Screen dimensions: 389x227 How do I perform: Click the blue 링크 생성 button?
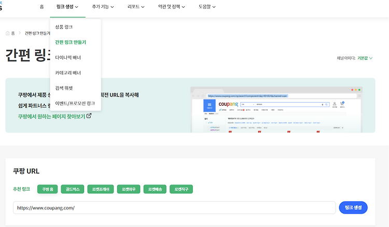pyautogui.click(x=353, y=208)
